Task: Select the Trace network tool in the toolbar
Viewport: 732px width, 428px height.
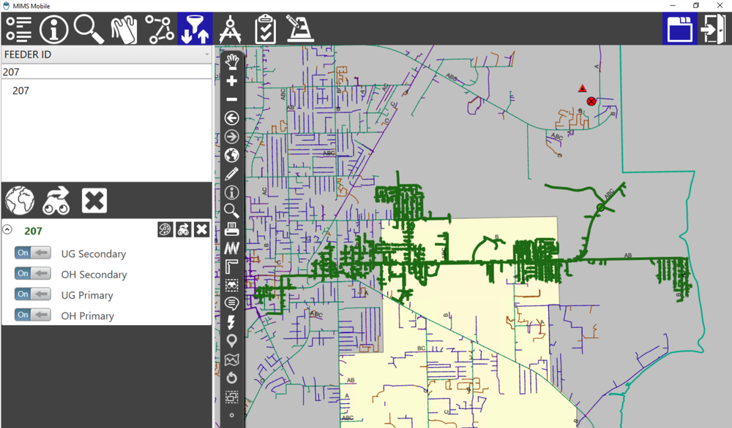Action: point(160,29)
